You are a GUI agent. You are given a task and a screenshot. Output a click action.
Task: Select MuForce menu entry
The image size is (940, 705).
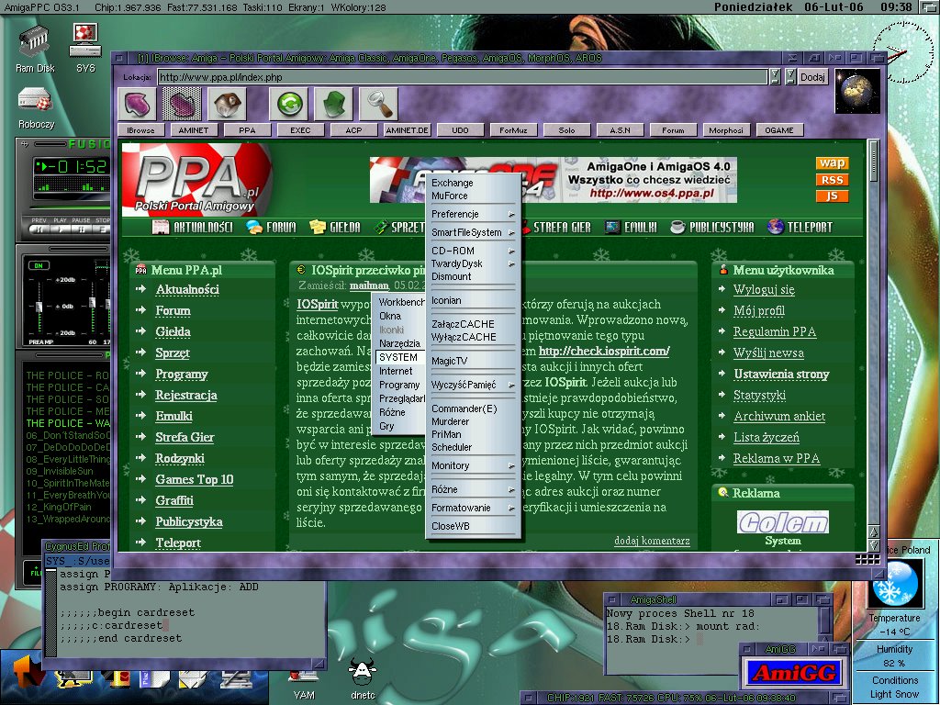click(x=450, y=196)
